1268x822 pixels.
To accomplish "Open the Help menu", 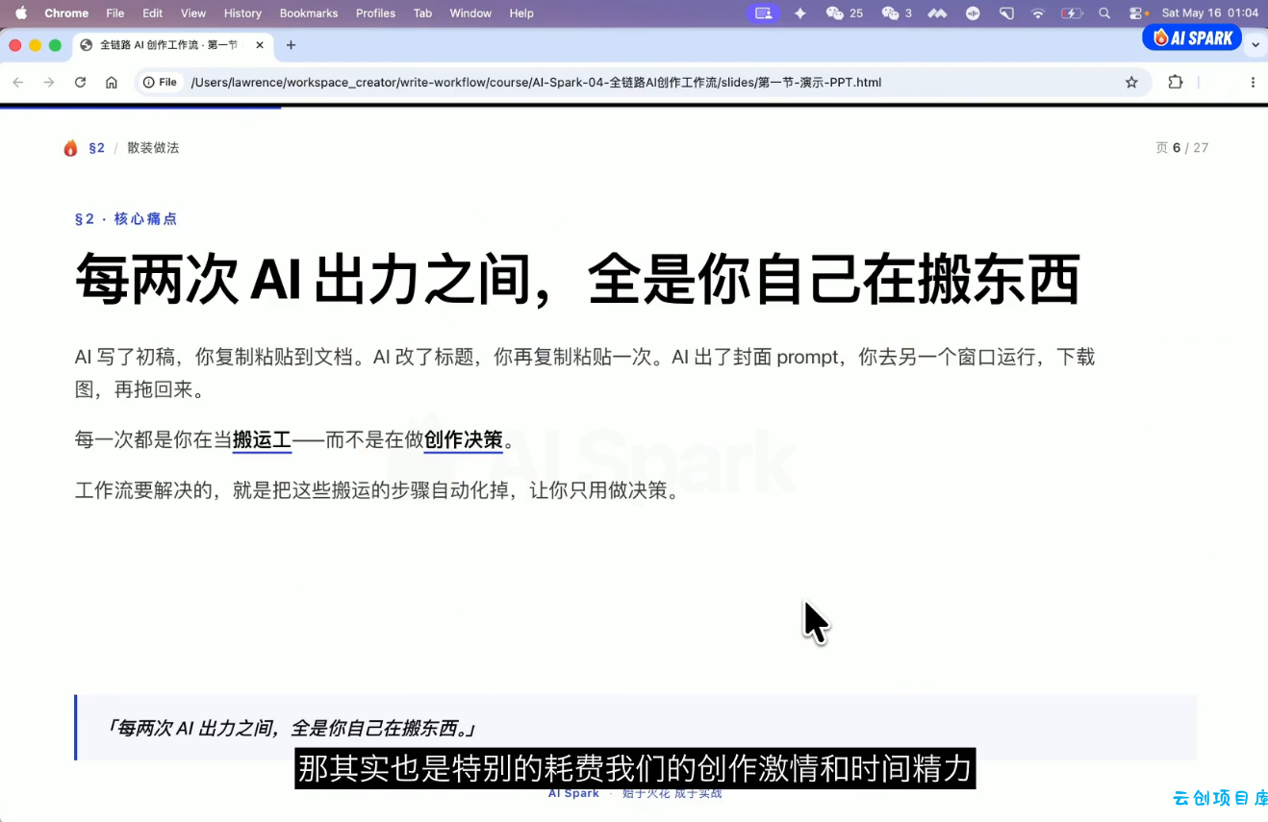I will (521, 13).
